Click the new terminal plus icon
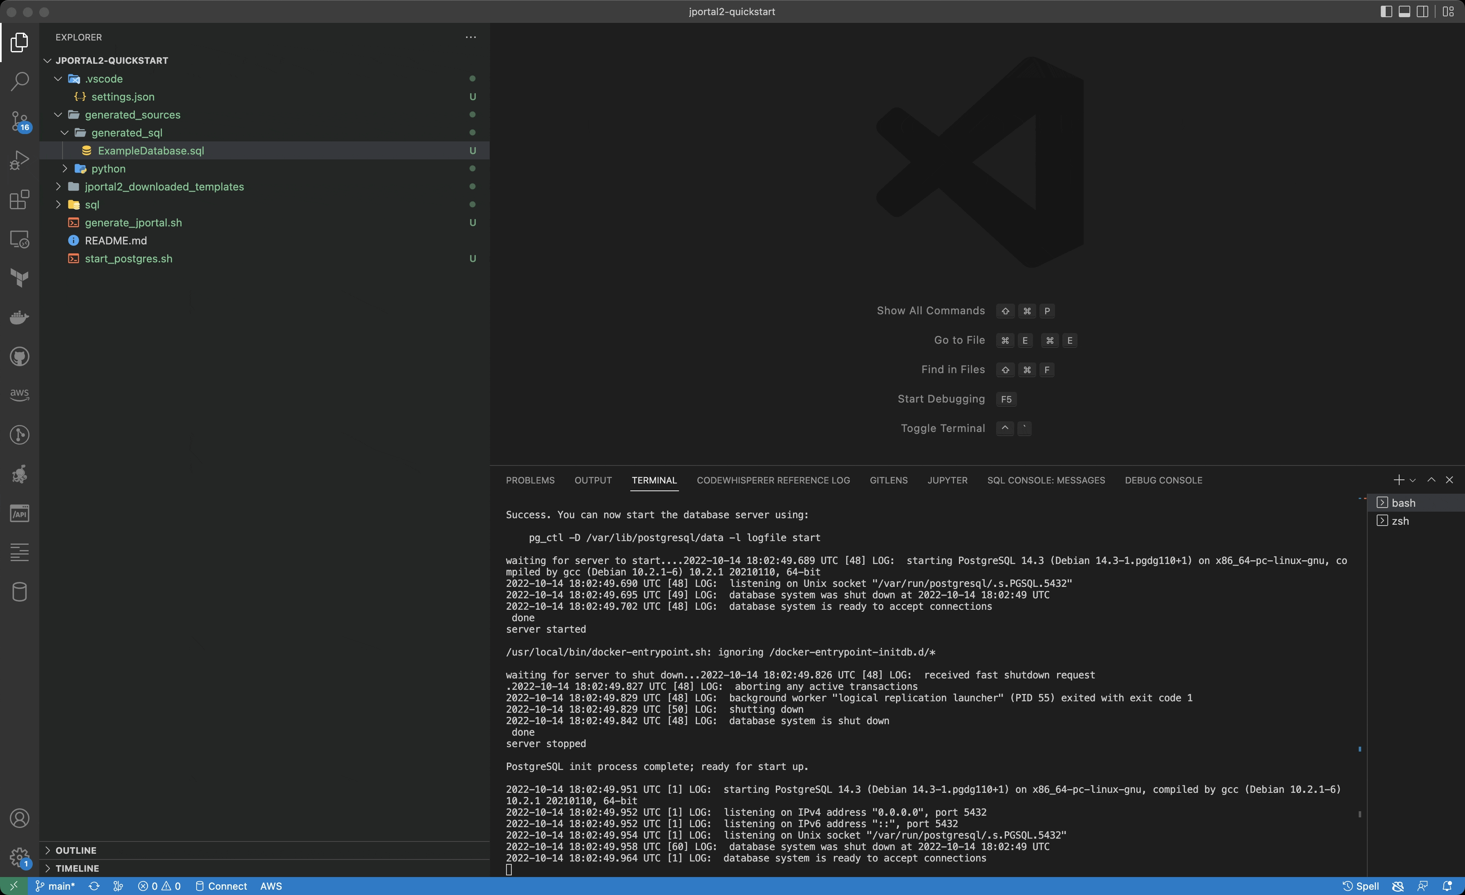The width and height of the screenshot is (1465, 895). pyautogui.click(x=1398, y=480)
